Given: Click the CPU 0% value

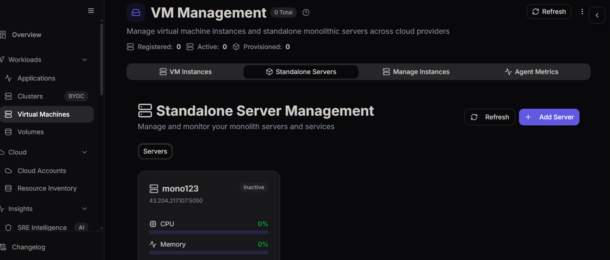Looking at the screenshot, I should [263, 224].
